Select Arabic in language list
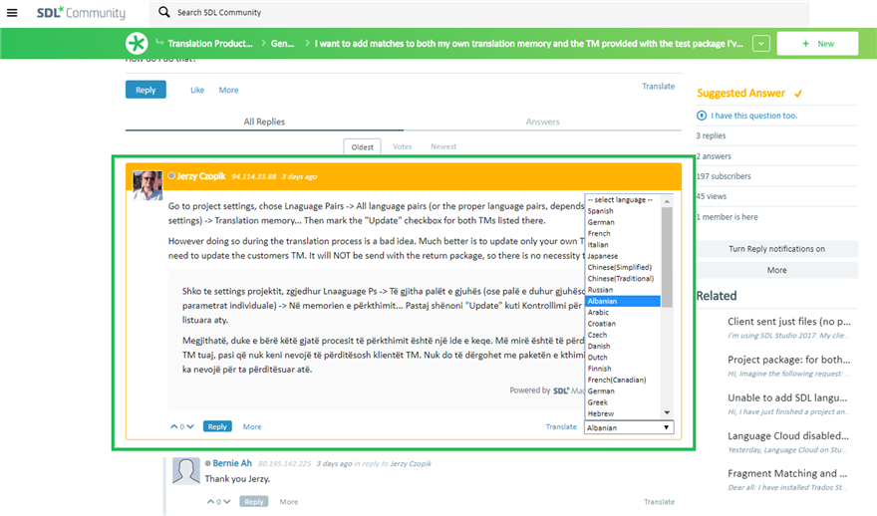This screenshot has width=877, height=516. click(x=598, y=312)
